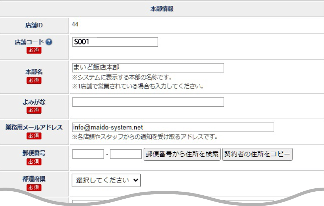Click the 店舗ID value 44
The width and height of the screenshot is (324, 206).
[x=75, y=25]
